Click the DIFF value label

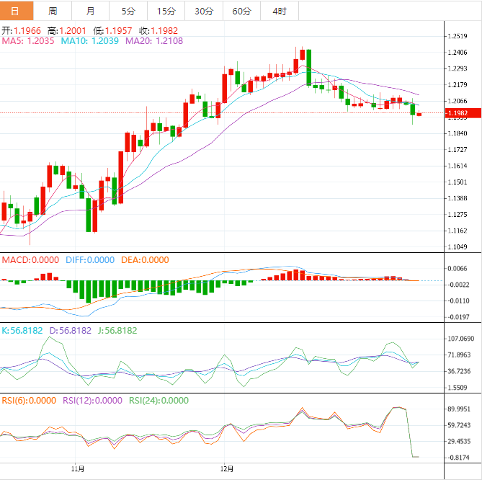coord(90,260)
